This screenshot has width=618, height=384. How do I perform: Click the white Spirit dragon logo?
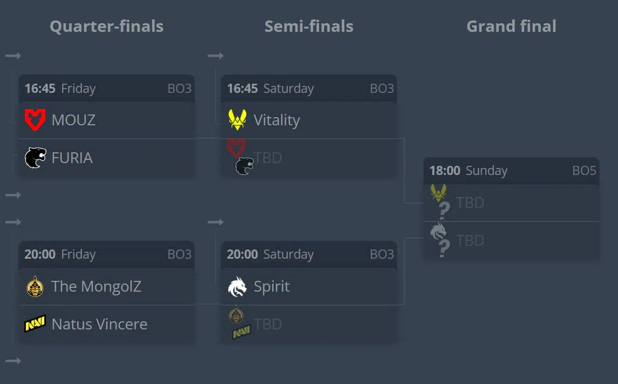point(237,287)
